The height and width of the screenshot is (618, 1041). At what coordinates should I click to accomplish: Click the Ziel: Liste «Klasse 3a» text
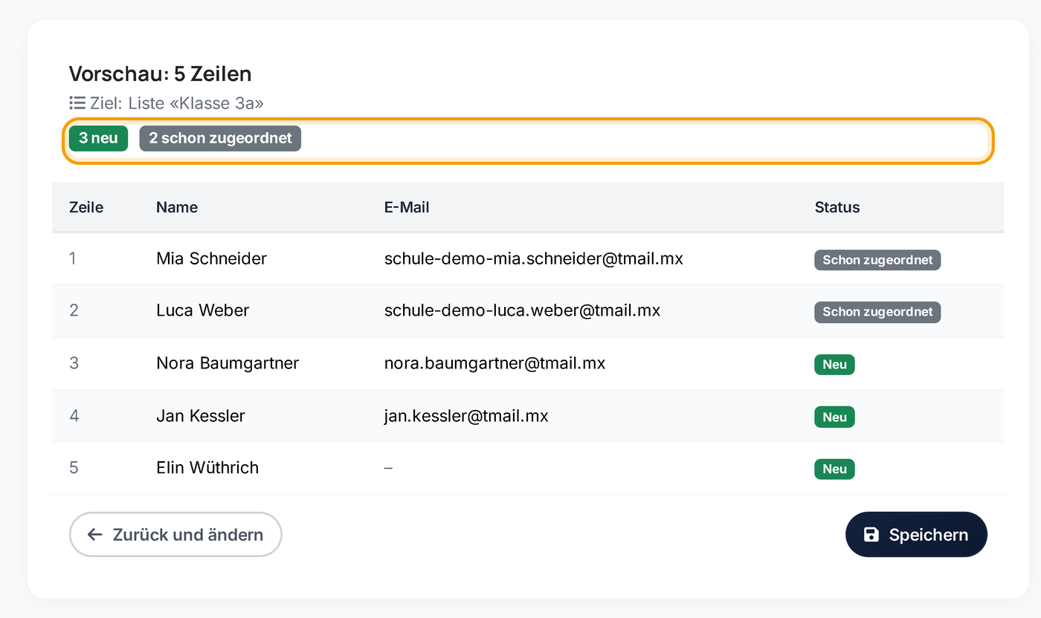177,103
